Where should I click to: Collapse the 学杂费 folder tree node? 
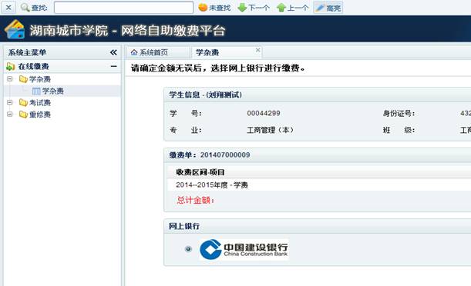tap(10, 79)
